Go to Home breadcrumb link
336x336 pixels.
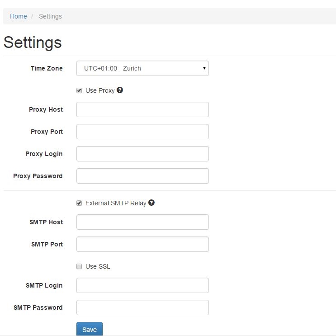[19, 16]
